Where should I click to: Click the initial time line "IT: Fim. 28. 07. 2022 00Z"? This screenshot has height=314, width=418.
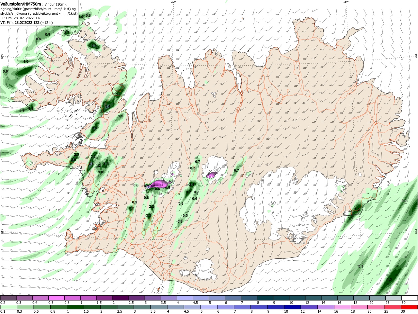tap(21, 18)
